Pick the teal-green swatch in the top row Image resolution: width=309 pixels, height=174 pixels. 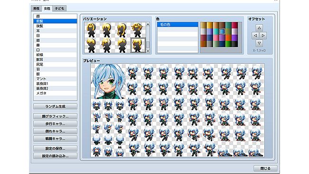pos(228,25)
